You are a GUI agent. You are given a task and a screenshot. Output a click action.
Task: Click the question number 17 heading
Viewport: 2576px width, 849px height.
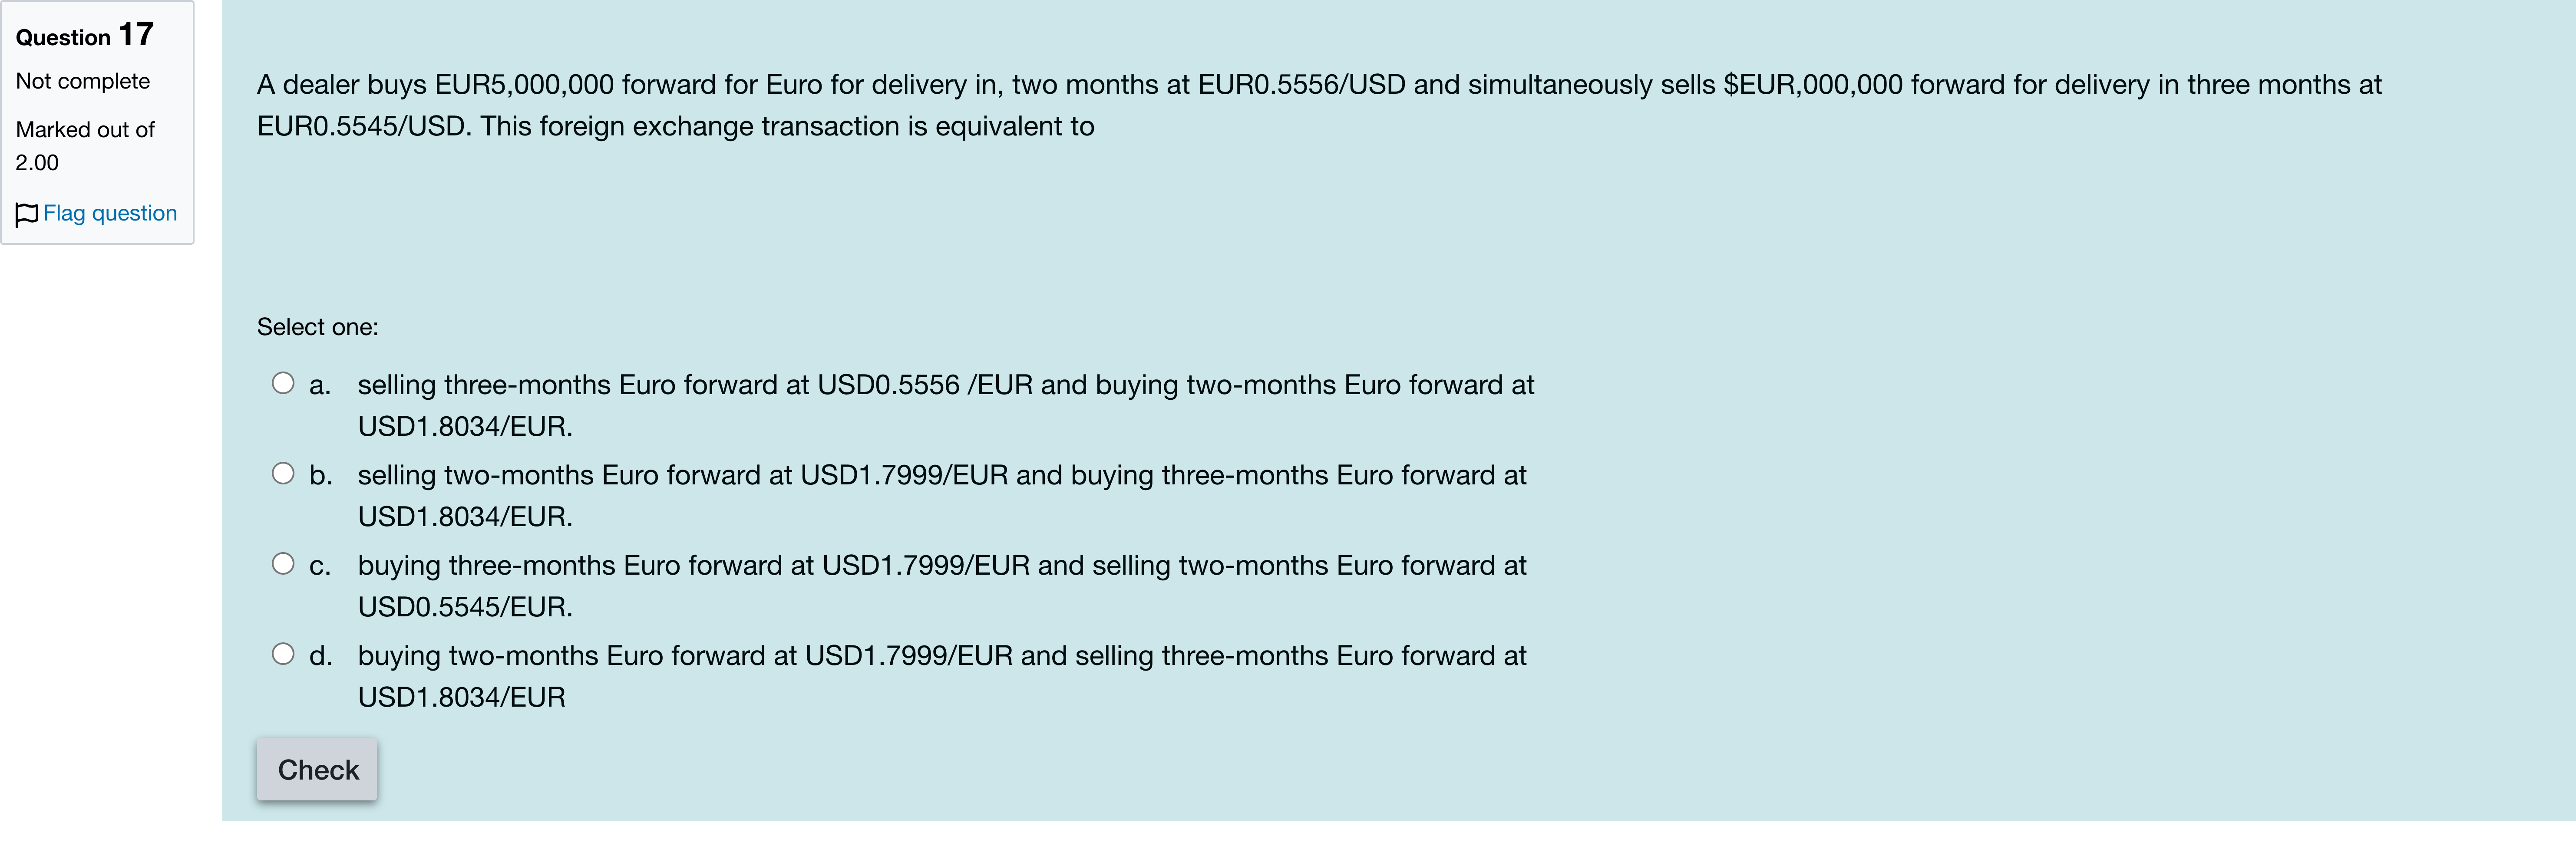85,36
